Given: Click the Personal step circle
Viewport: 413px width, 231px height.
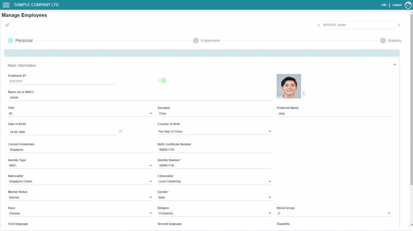Looking at the screenshot, I should [10, 41].
